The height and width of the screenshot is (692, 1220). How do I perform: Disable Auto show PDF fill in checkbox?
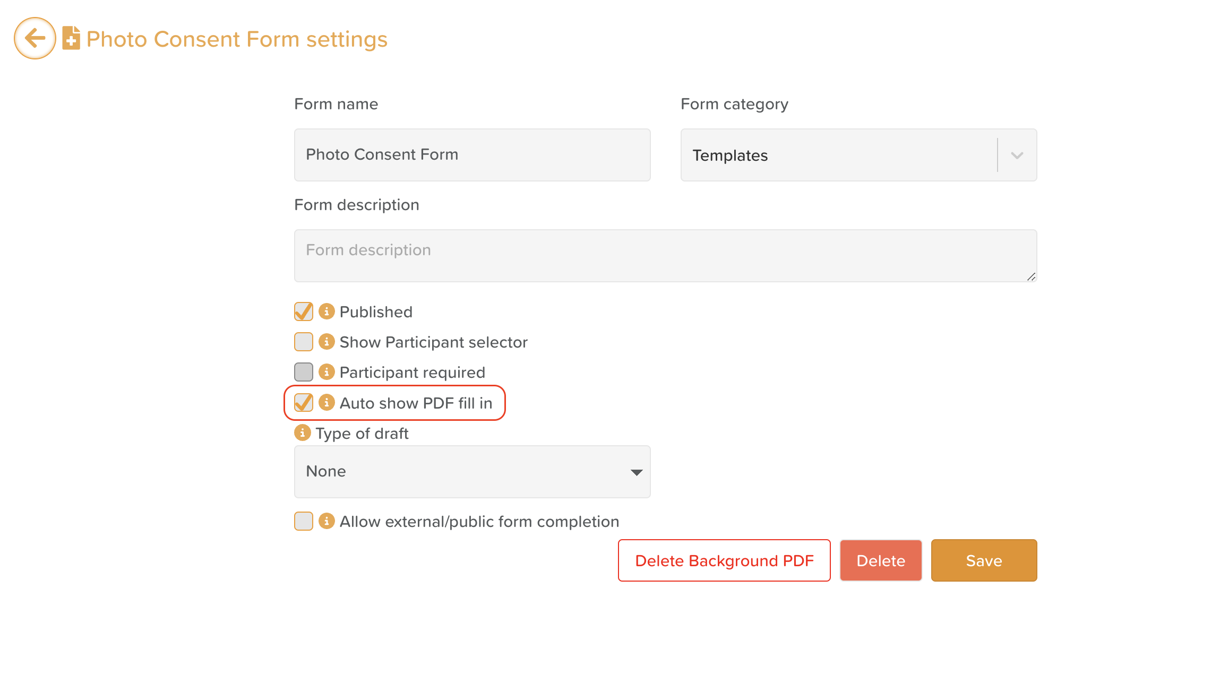click(x=304, y=403)
